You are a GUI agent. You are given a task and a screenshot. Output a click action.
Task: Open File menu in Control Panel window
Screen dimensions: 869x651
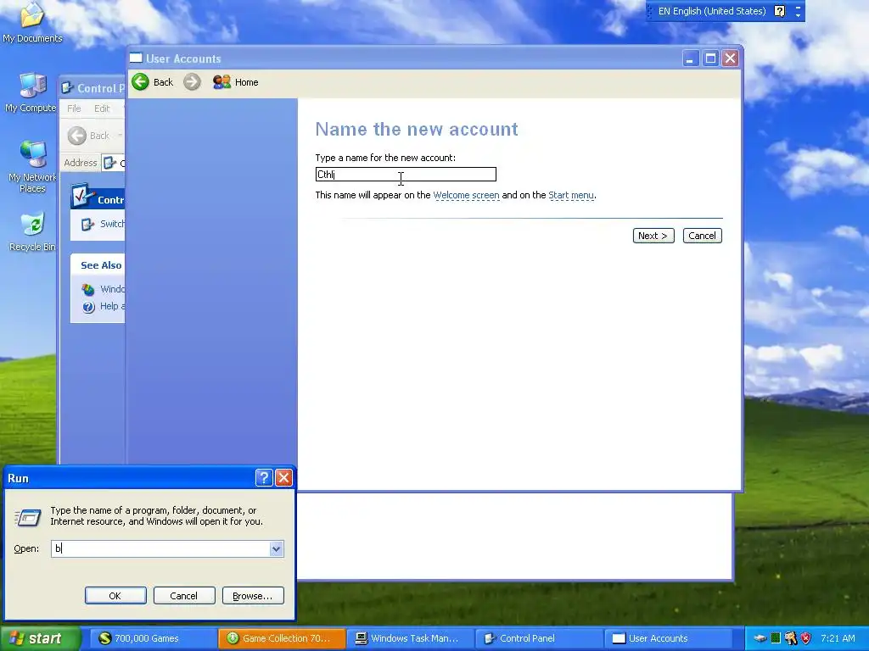[74, 108]
